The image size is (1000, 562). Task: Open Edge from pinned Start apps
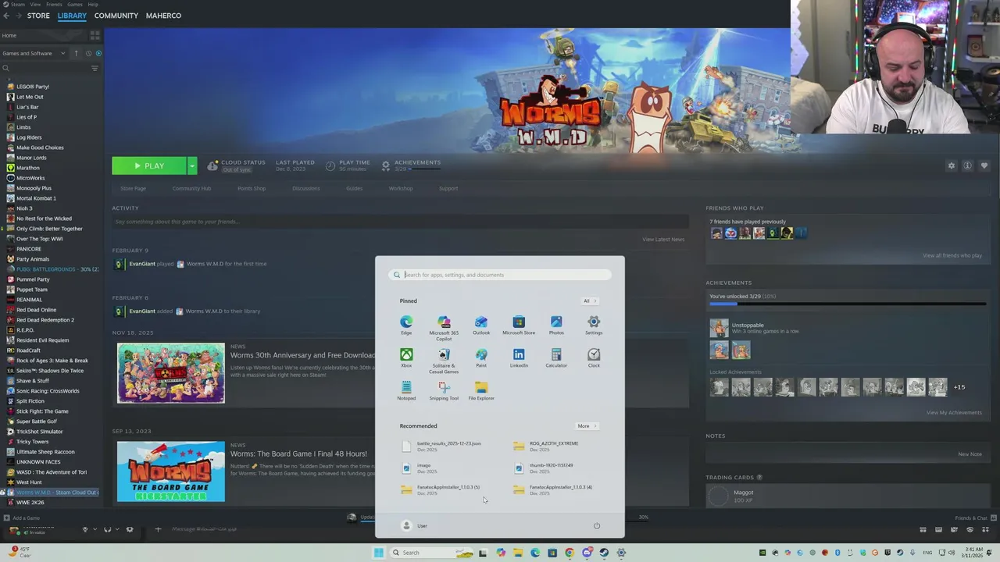(406, 325)
